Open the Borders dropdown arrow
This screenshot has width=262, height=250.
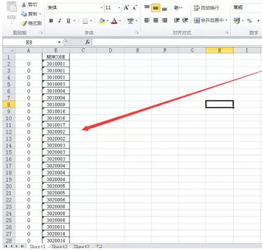click(x=92, y=20)
